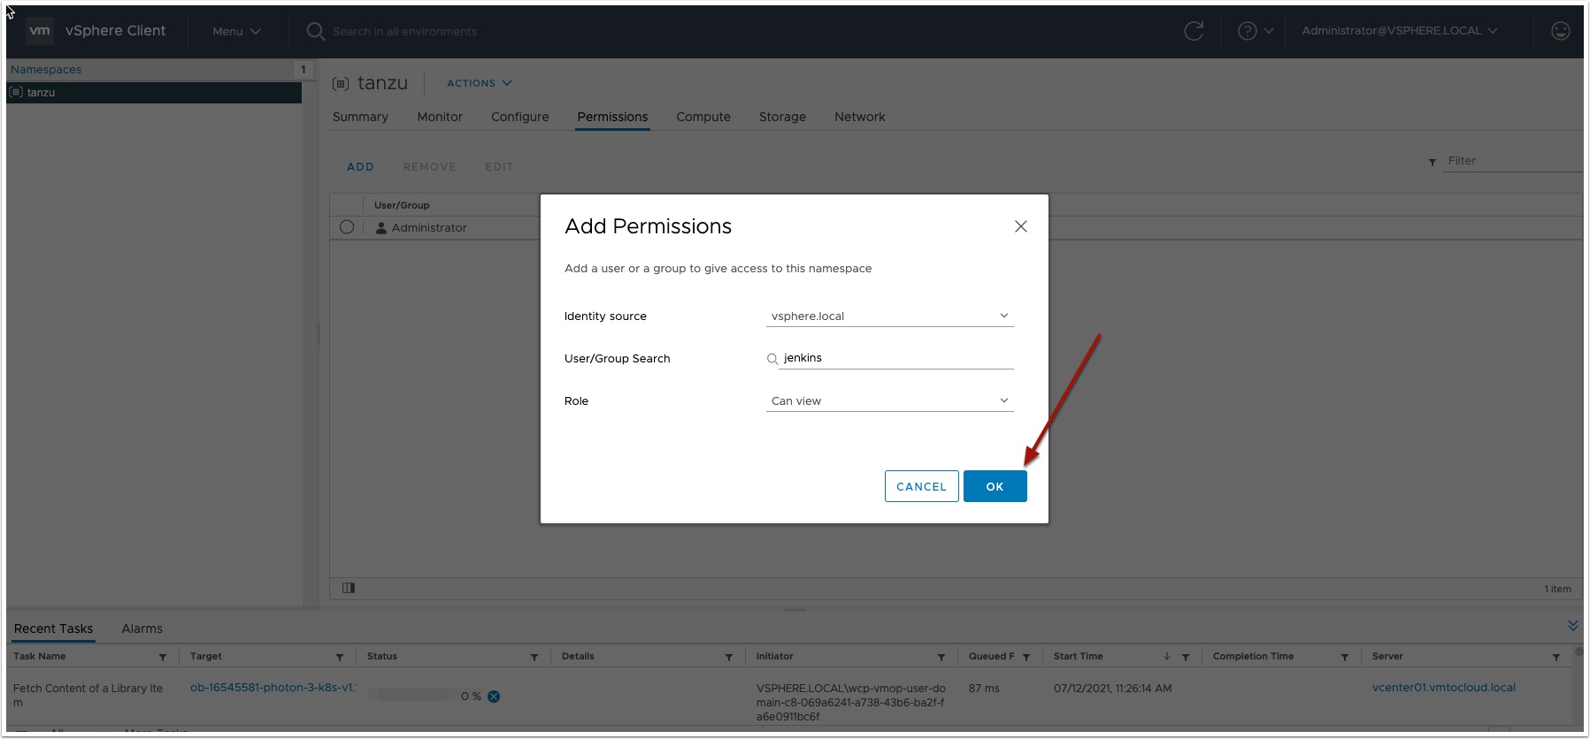The image size is (1590, 739).
Task: Click the Fetch Content of a Library Item text
Action: pyautogui.click(x=88, y=696)
